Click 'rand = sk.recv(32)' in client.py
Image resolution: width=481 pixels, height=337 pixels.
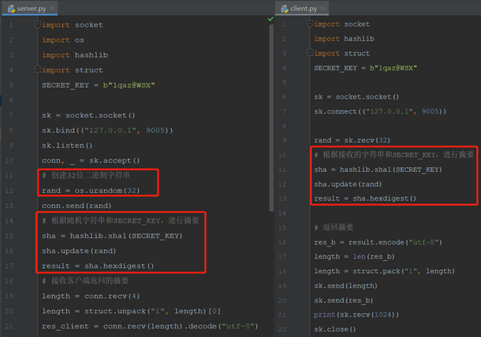pyautogui.click(x=352, y=140)
